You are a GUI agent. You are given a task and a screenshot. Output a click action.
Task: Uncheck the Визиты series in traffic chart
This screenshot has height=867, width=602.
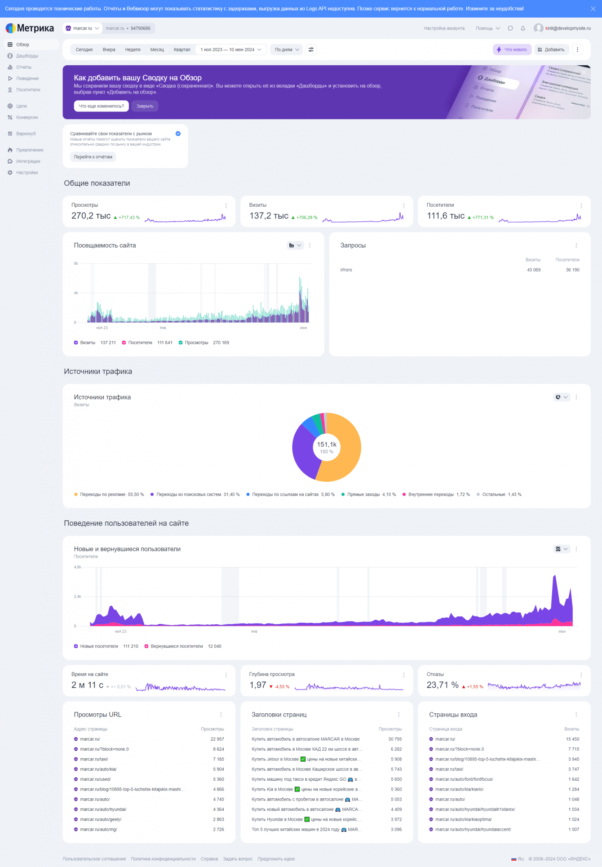tap(76, 342)
